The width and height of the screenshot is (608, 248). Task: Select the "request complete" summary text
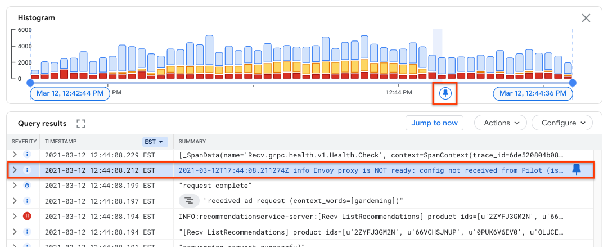[215, 185]
